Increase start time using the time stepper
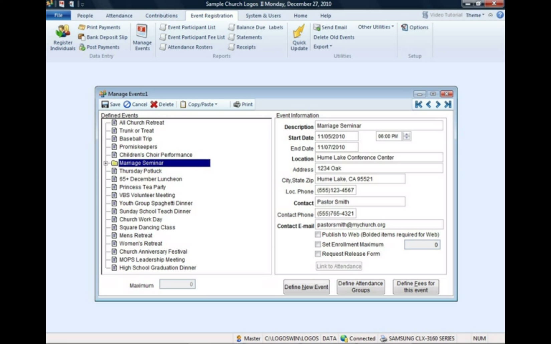The width and height of the screenshot is (551, 344). (x=406, y=134)
